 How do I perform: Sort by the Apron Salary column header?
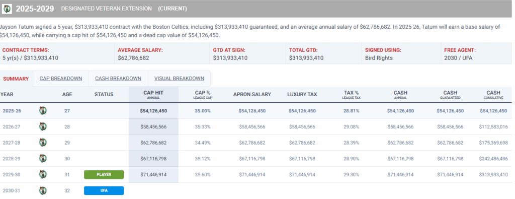click(x=252, y=94)
